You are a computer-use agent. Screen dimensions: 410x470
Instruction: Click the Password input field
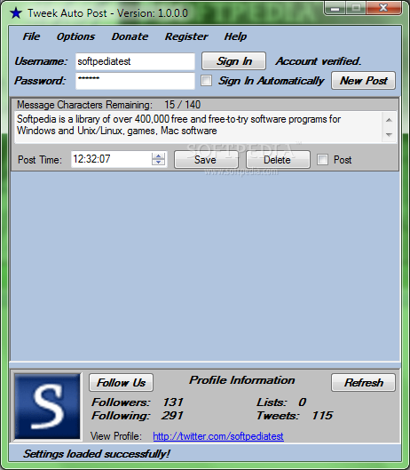point(135,81)
